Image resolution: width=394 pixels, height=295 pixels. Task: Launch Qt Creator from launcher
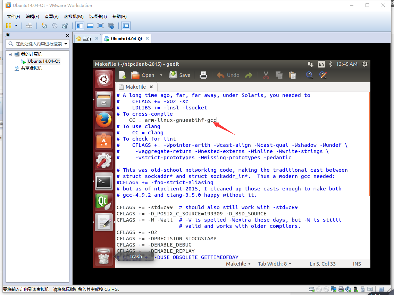pos(104,202)
